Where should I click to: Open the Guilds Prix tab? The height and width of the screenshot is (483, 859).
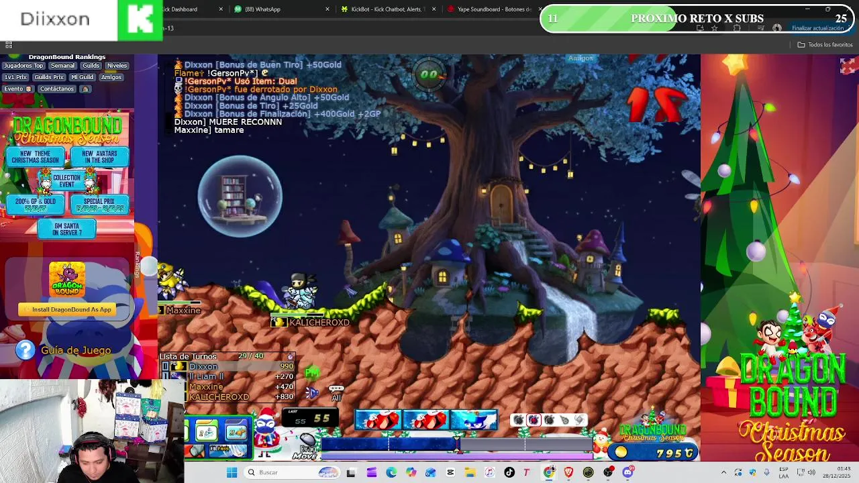pos(49,77)
